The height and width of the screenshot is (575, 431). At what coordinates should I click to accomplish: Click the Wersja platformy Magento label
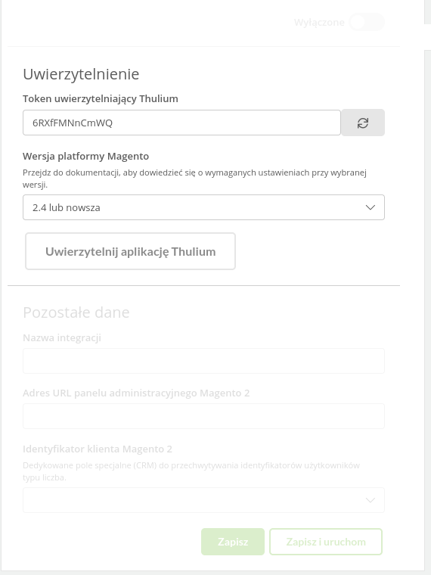(x=85, y=156)
